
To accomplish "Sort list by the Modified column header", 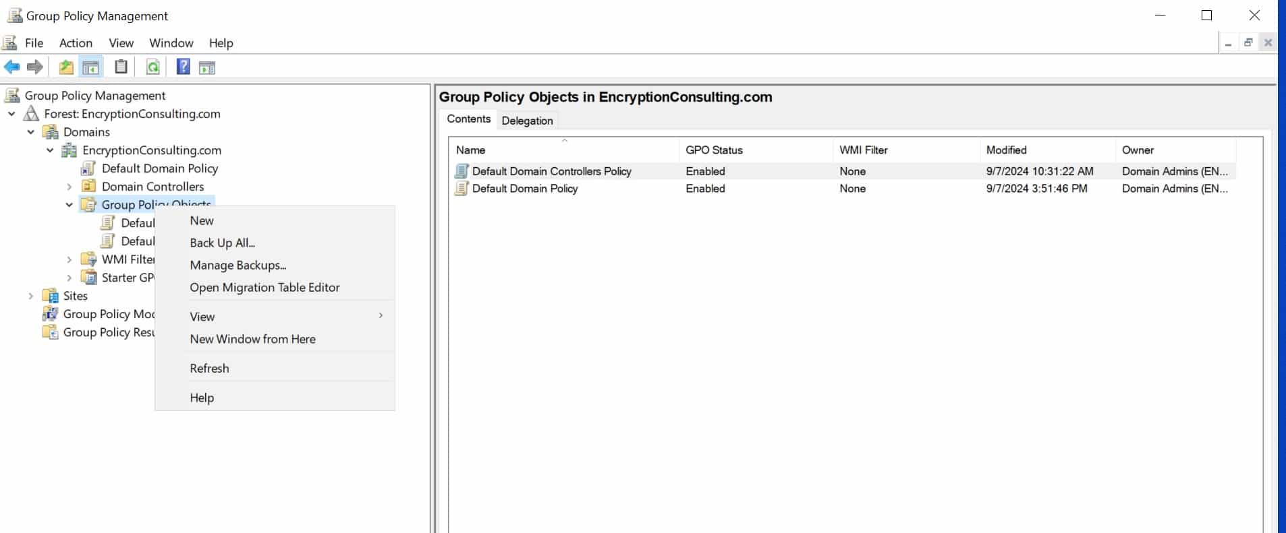I will coord(1006,150).
